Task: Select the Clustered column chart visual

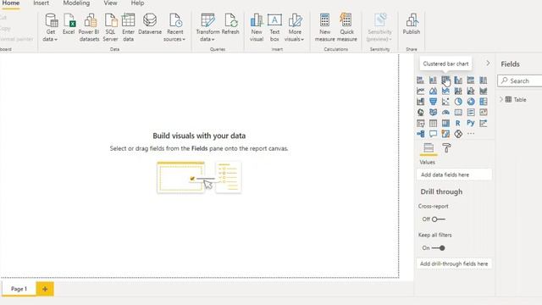Action: pos(458,80)
